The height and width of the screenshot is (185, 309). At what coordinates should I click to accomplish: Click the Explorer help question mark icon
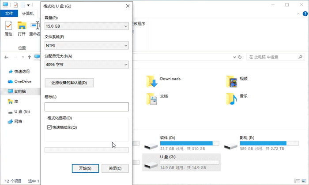305,14
